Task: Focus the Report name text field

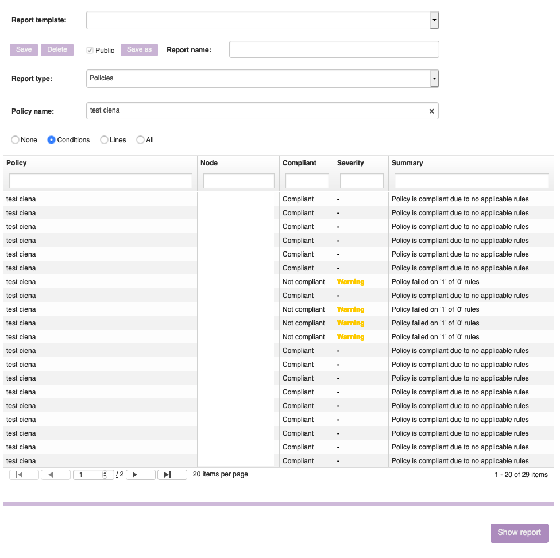Action: pos(334,50)
